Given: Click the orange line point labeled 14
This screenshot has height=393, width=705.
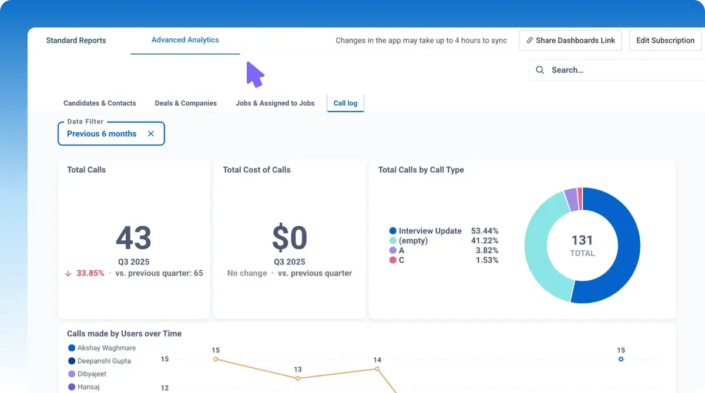Looking at the screenshot, I should 377,369.
